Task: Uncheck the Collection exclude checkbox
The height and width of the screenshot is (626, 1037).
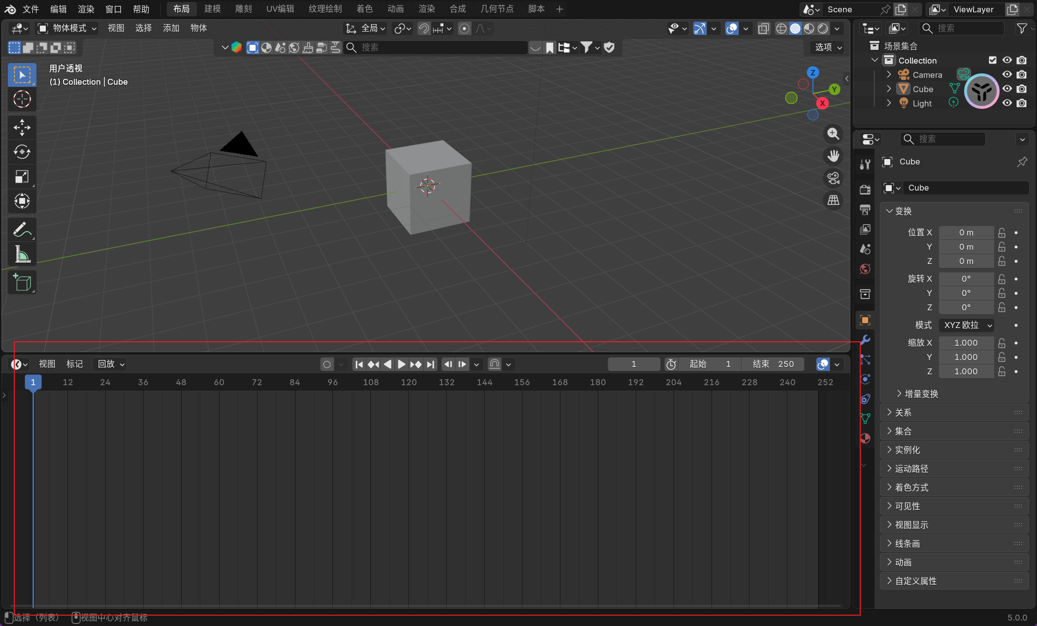Action: tap(993, 60)
